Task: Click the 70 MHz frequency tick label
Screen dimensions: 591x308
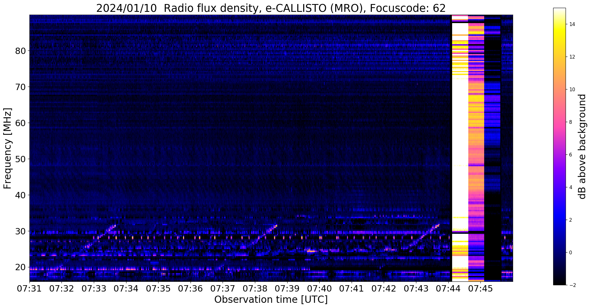Action: tap(20, 87)
